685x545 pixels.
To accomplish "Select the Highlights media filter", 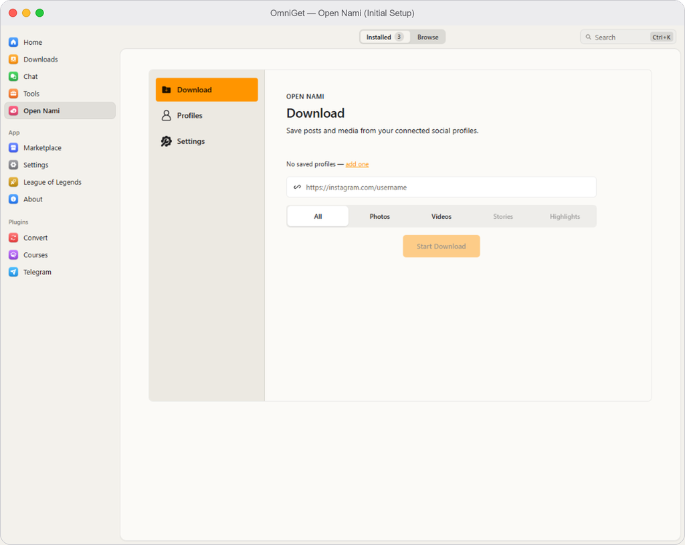I will 565,216.
